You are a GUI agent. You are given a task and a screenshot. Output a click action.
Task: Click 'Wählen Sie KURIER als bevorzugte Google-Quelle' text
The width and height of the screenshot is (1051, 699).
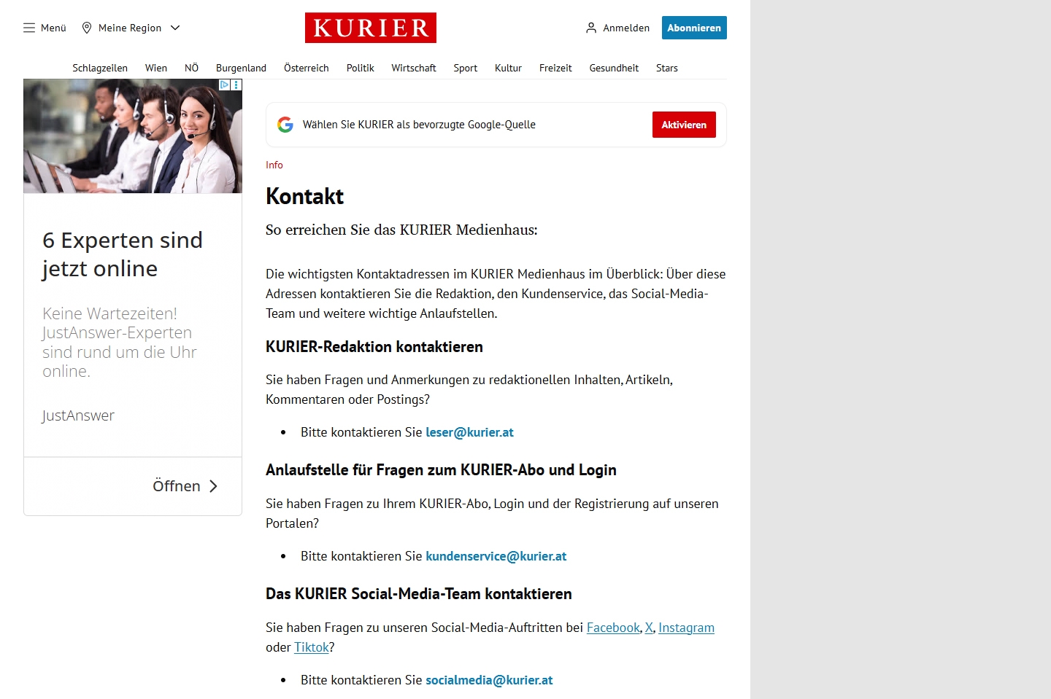pos(419,125)
